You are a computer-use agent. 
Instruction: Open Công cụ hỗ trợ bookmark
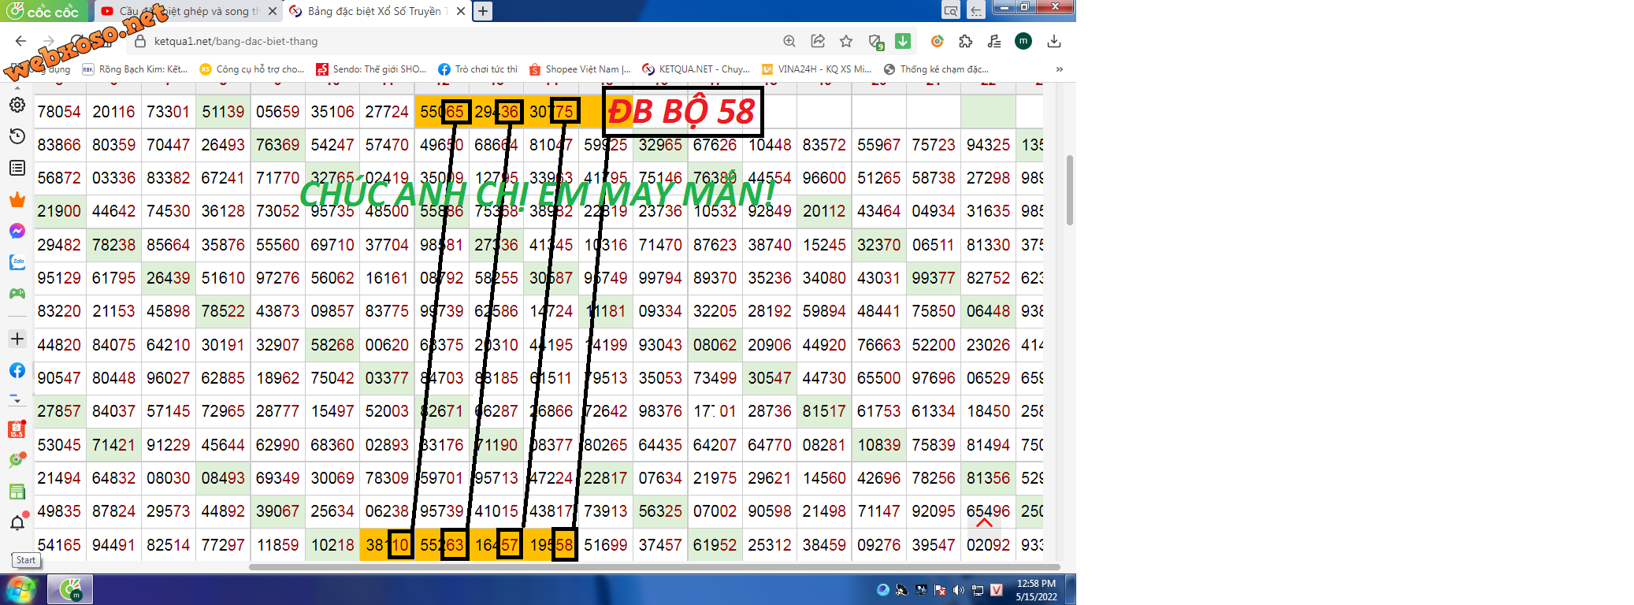252,69
